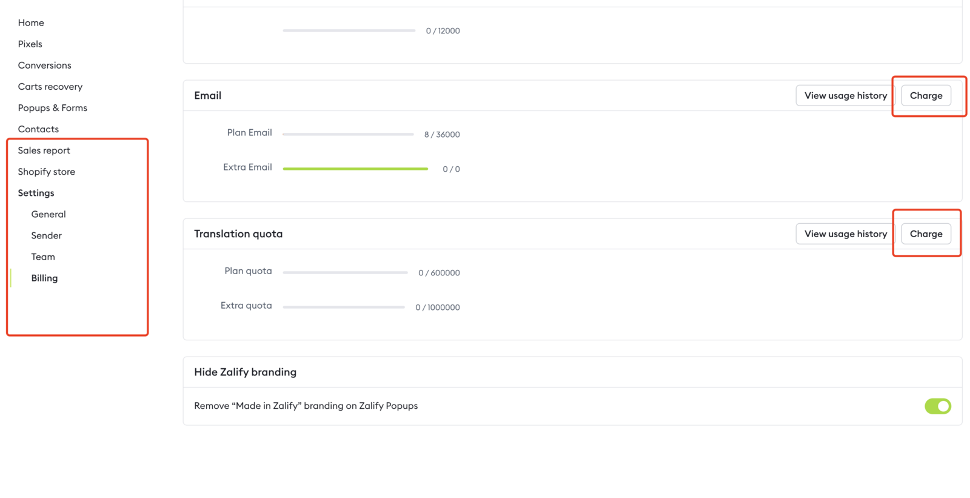The image size is (970, 498).
Task: Select the Sender settings sub-item
Action: 47,235
